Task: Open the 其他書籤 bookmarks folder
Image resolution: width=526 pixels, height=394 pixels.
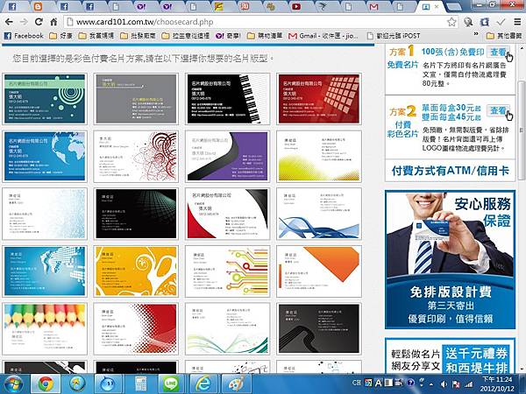Action: [x=504, y=36]
